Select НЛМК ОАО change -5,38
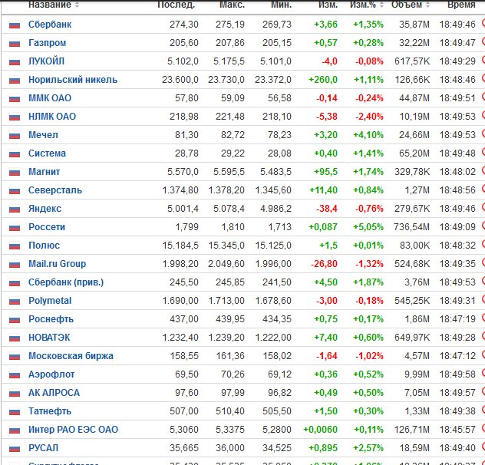Image resolution: width=485 pixels, height=465 pixels. click(327, 117)
